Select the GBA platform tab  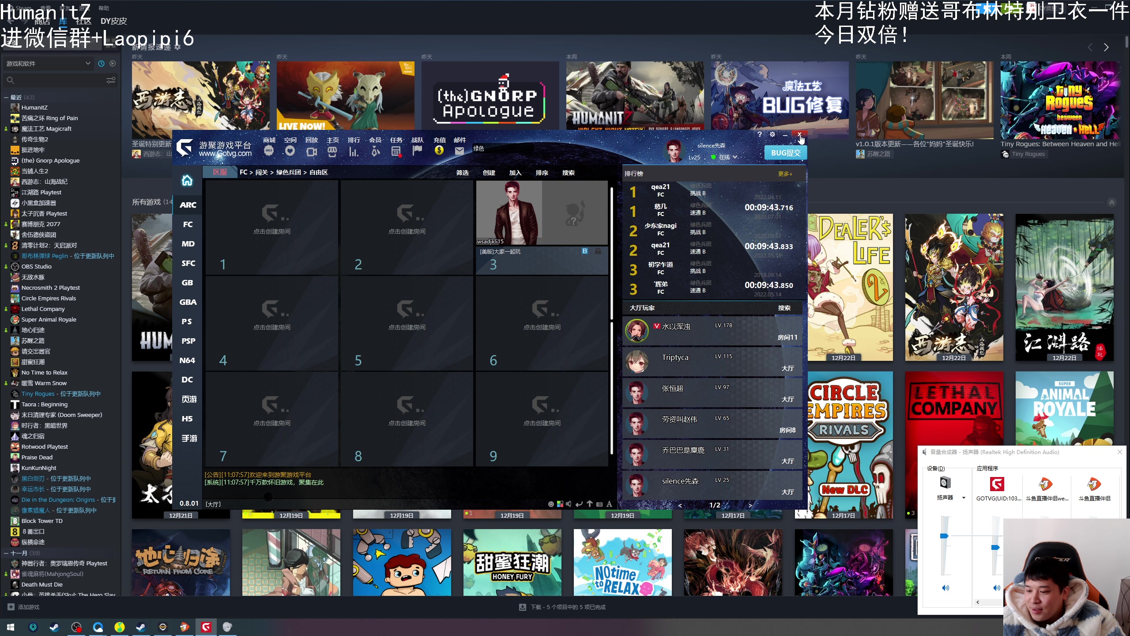pyautogui.click(x=188, y=302)
